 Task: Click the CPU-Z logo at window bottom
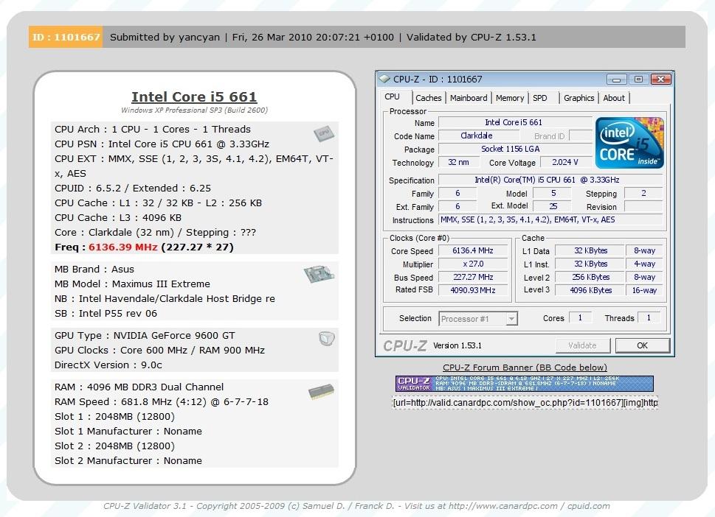pos(405,346)
